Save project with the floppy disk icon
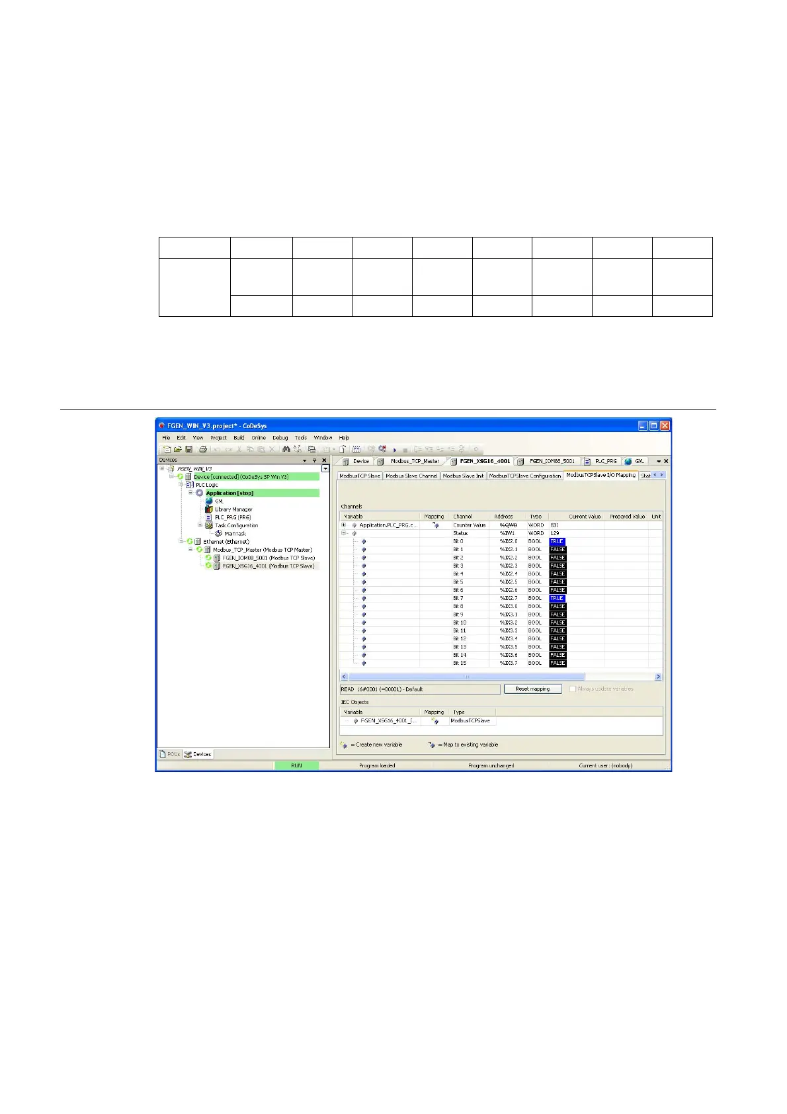The image size is (787, 1114). pos(189,449)
